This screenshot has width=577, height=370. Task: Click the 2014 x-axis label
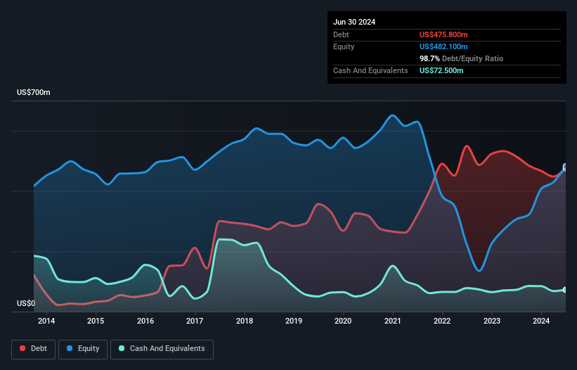[x=46, y=321]
